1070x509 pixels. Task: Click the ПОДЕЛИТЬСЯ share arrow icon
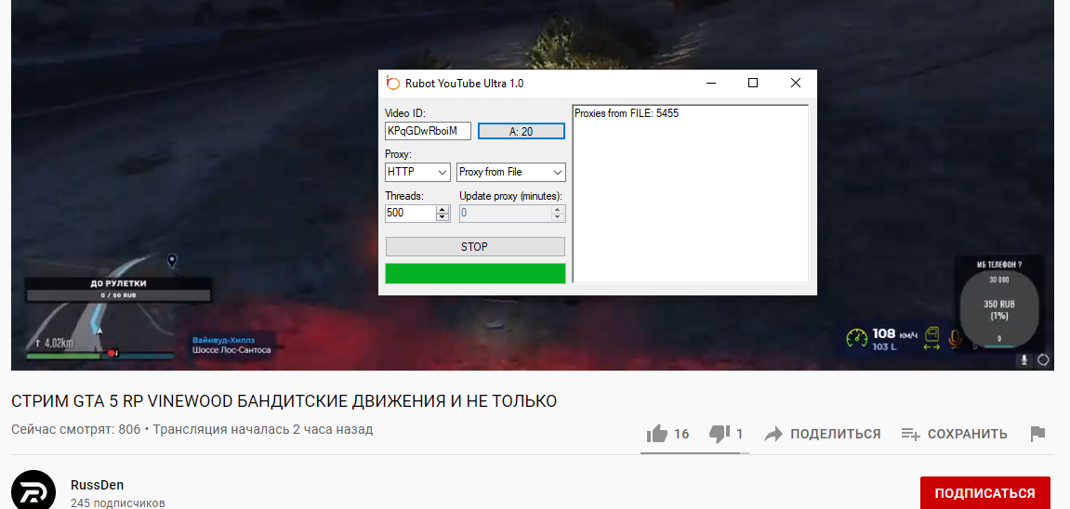pyautogui.click(x=773, y=434)
